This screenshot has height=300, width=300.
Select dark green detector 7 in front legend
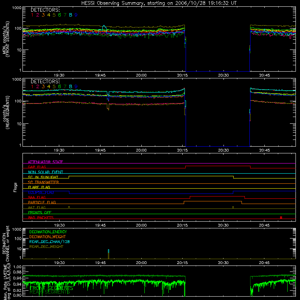pos(65,15)
